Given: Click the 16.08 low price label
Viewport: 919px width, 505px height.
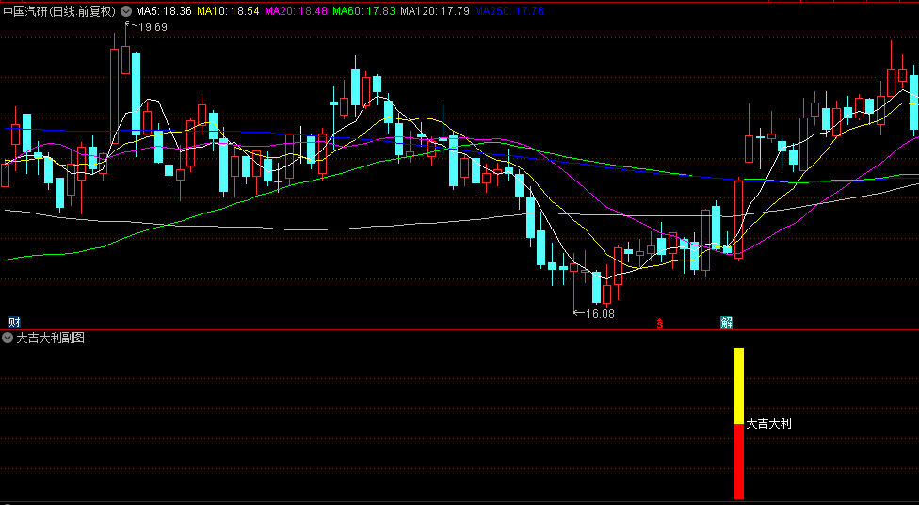Looking at the screenshot, I should tap(600, 314).
